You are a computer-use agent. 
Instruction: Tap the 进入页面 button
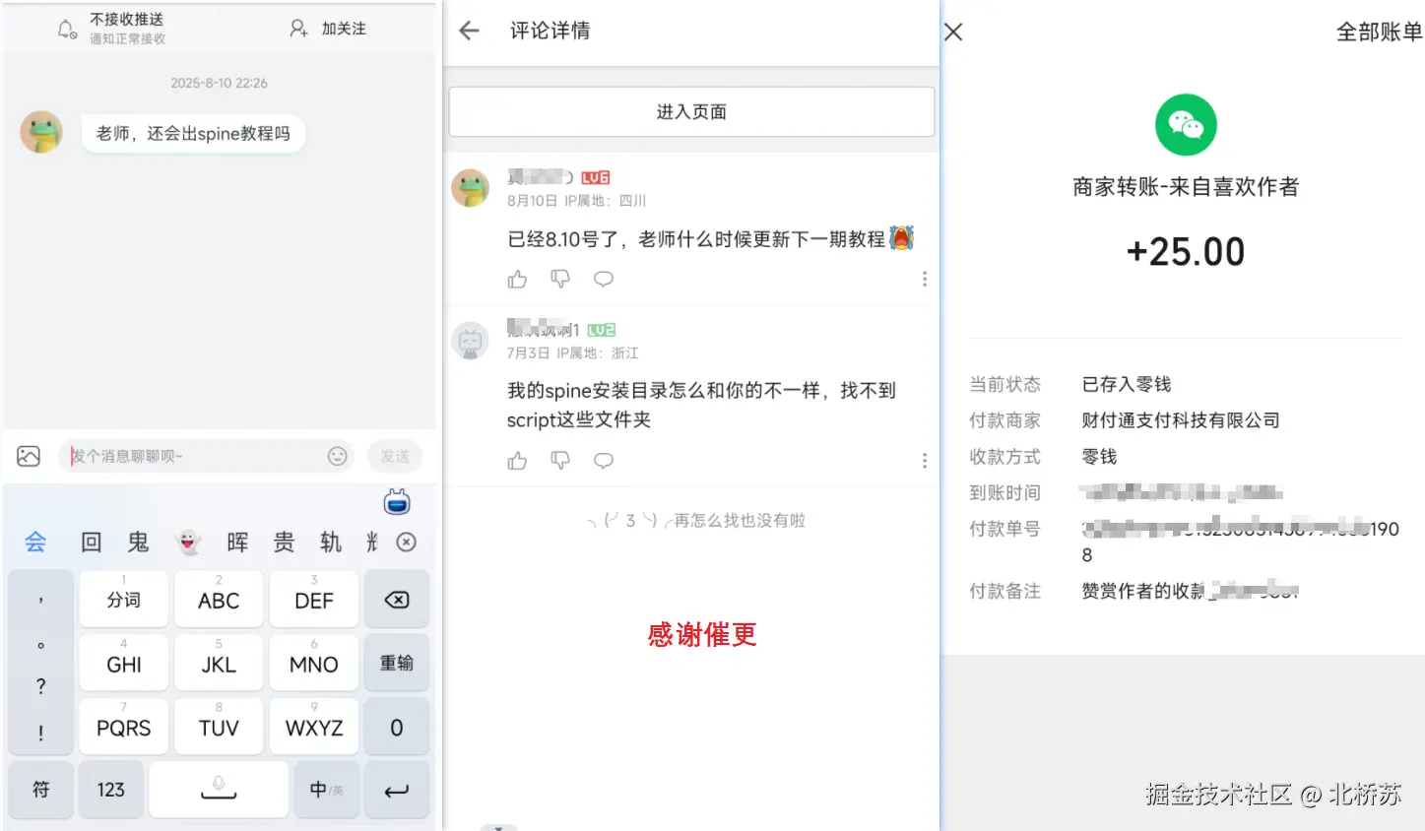tap(691, 111)
